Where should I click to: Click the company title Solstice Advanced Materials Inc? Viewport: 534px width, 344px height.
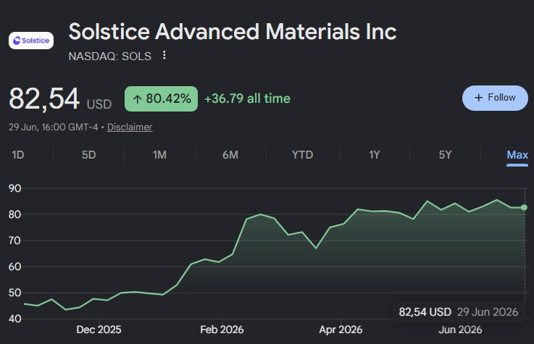(233, 31)
